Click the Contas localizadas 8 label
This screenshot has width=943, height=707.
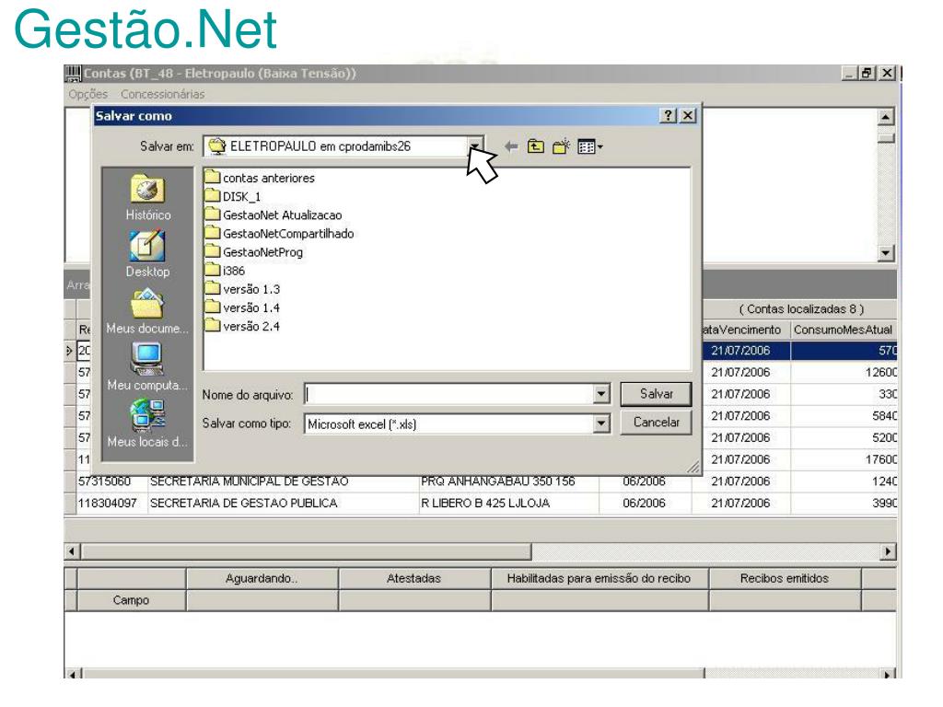click(x=801, y=309)
